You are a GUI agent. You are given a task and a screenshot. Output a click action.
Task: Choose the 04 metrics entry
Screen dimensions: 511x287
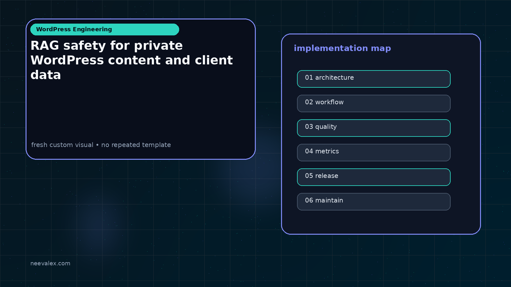coord(374,152)
